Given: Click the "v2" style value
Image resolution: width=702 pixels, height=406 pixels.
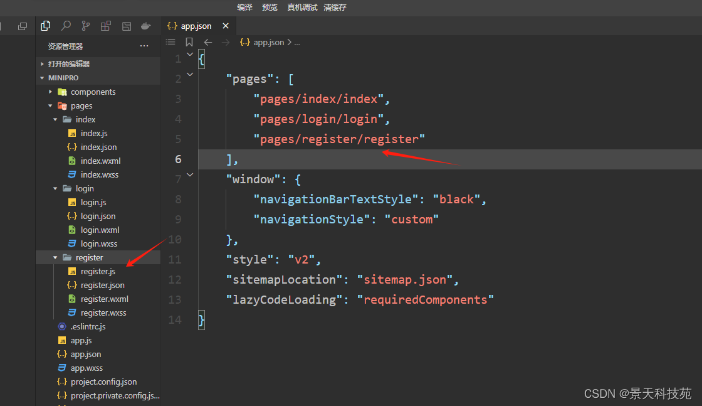Looking at the screenshot, I should (301, 259).
